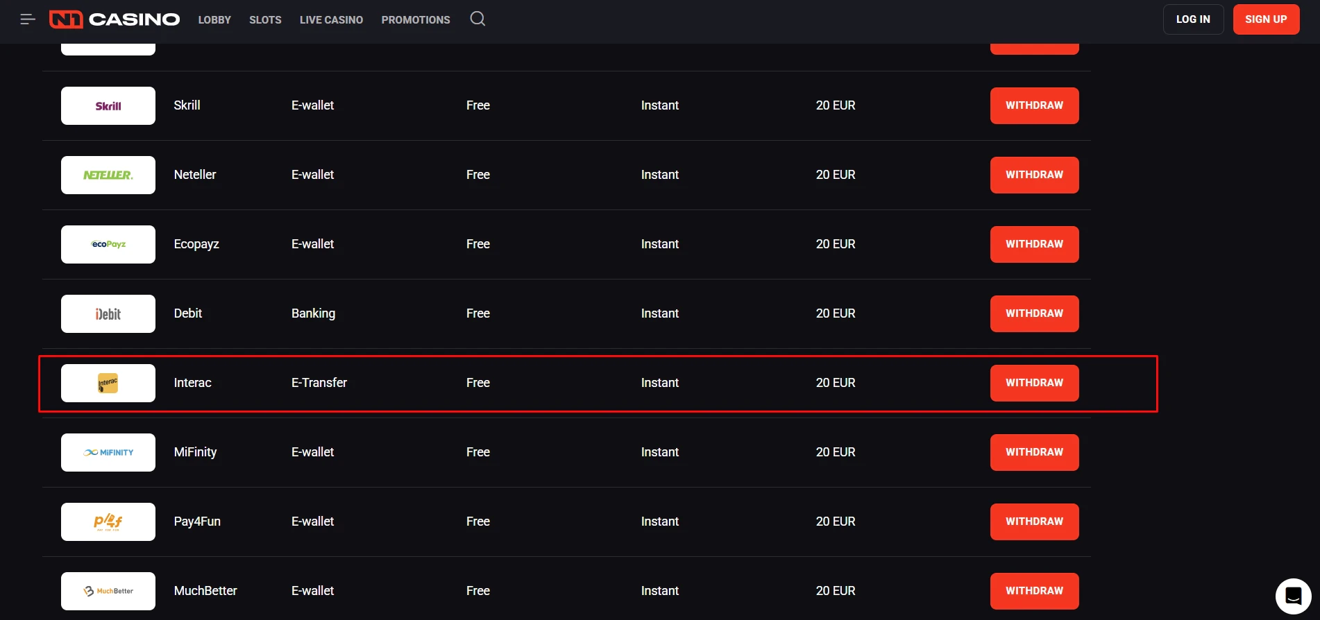The image size is (1320, 620).
Task: Click the N1 Casino logo
Action: [115, 19]
